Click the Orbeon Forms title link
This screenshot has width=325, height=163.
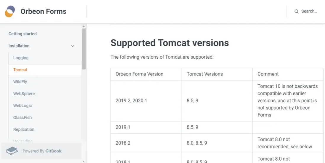coord(43,11)
